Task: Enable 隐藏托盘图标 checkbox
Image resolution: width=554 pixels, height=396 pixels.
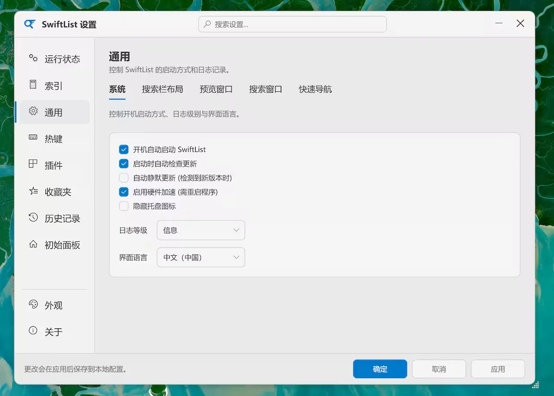Action: pos(124,206)
